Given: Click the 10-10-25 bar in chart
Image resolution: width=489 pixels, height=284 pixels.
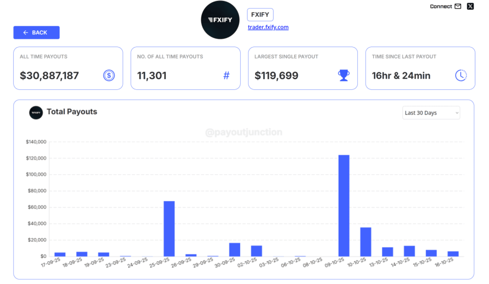Looking at the screenshot, I should 366,242.
